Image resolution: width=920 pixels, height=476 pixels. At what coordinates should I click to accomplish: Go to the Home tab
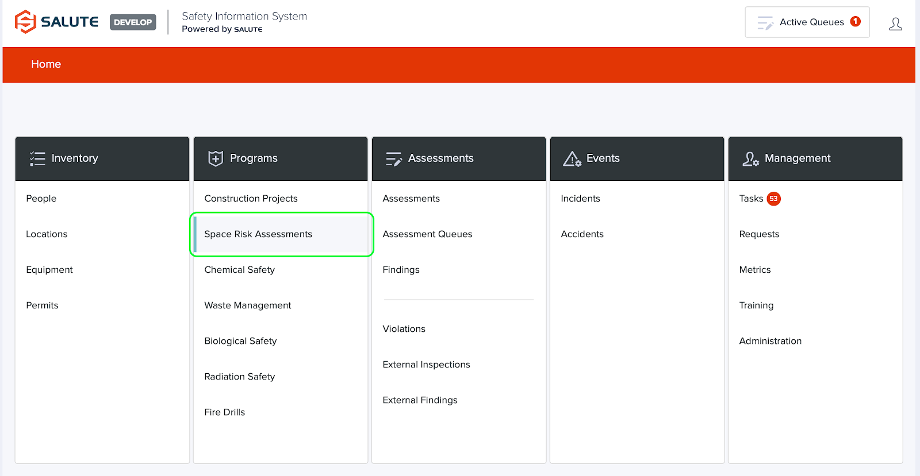[x=46, y=64]
